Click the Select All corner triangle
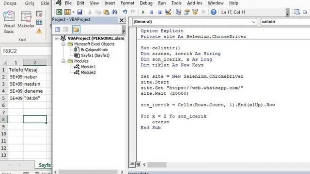The width and height of the screenshot is (310, 174). pyautogui.click(x=4, y=63)
